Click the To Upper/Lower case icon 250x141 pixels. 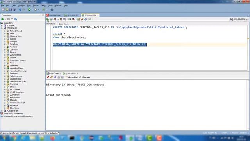click(x=89, y=19)
